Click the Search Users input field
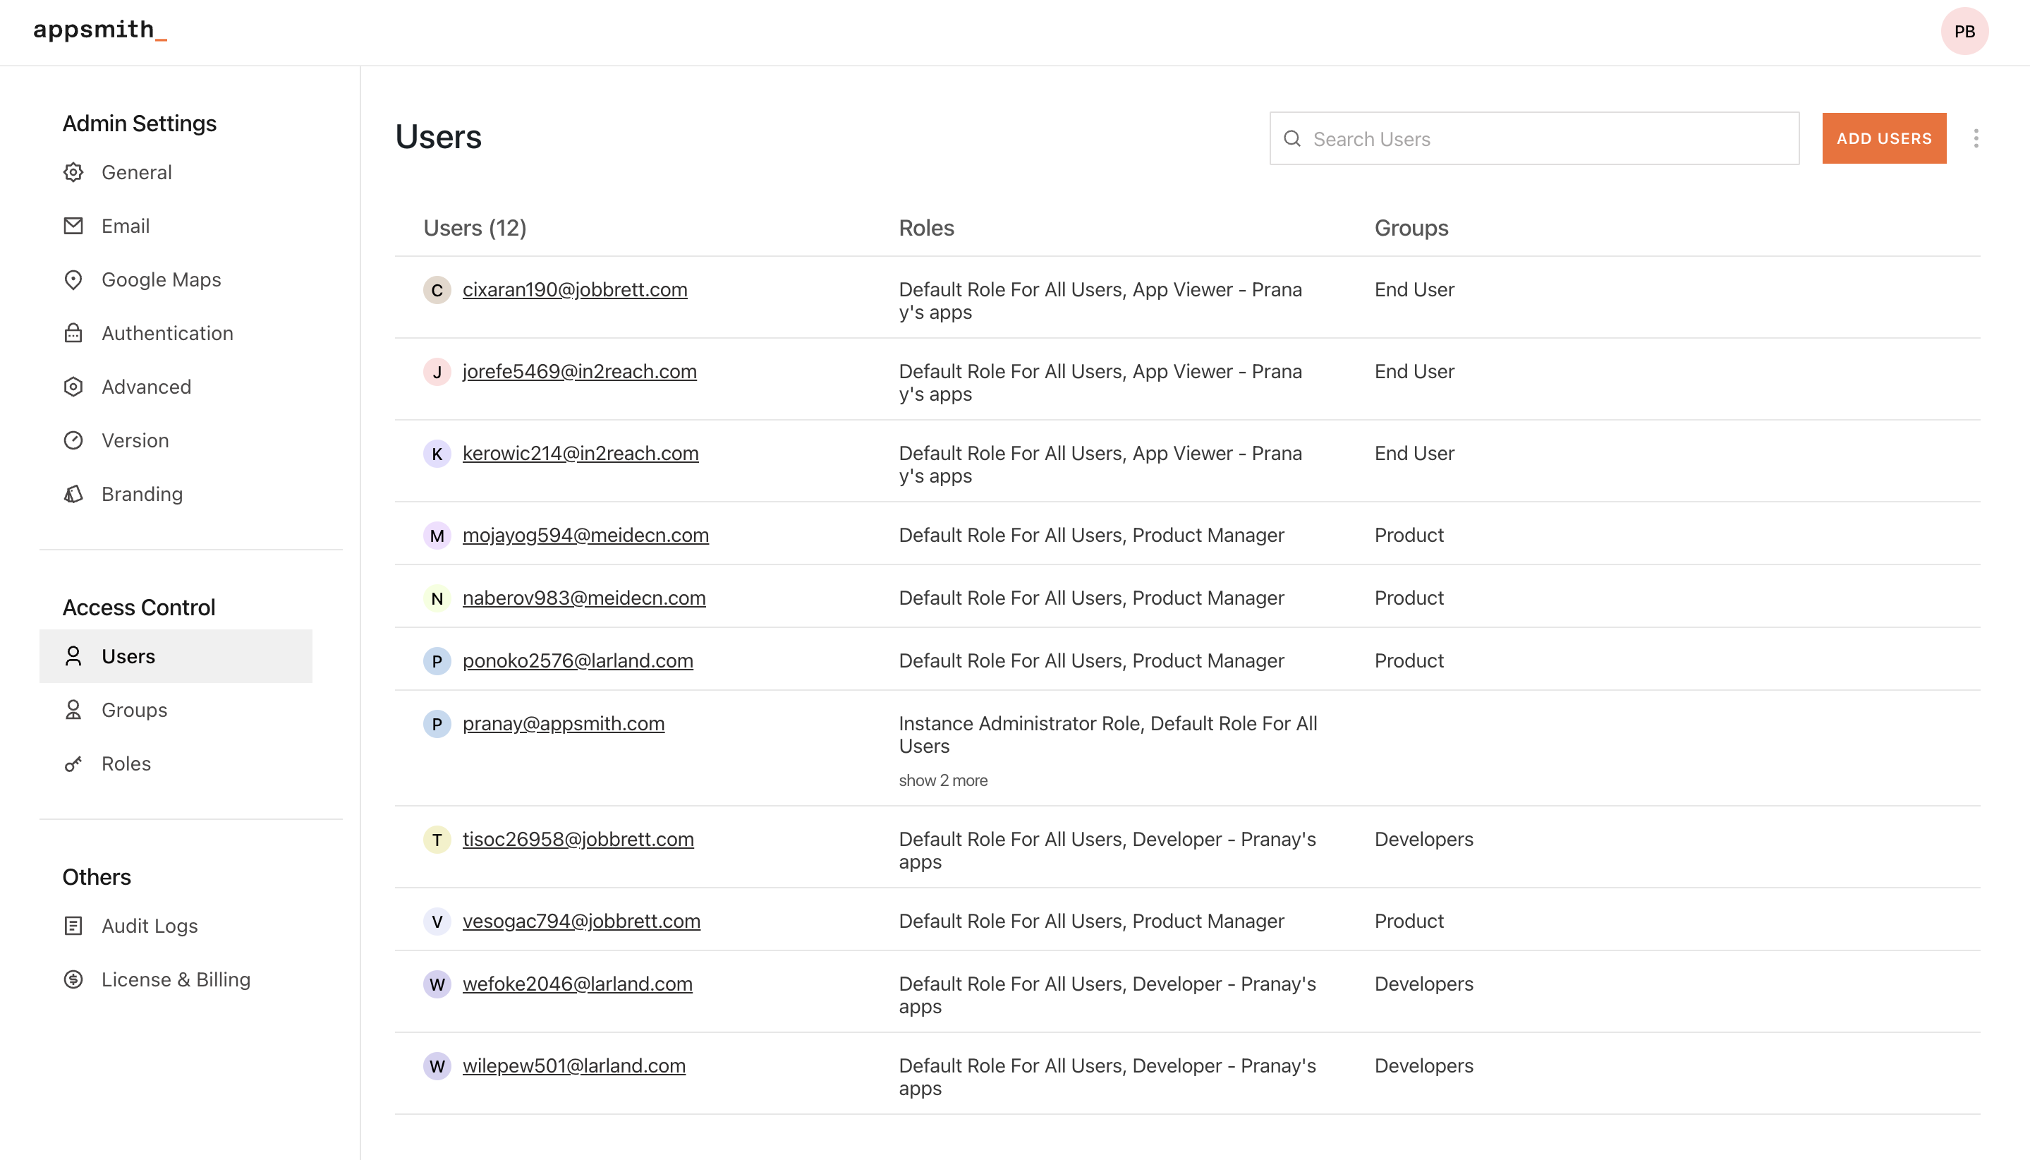2030x1160 pixels. [1545, 138]
